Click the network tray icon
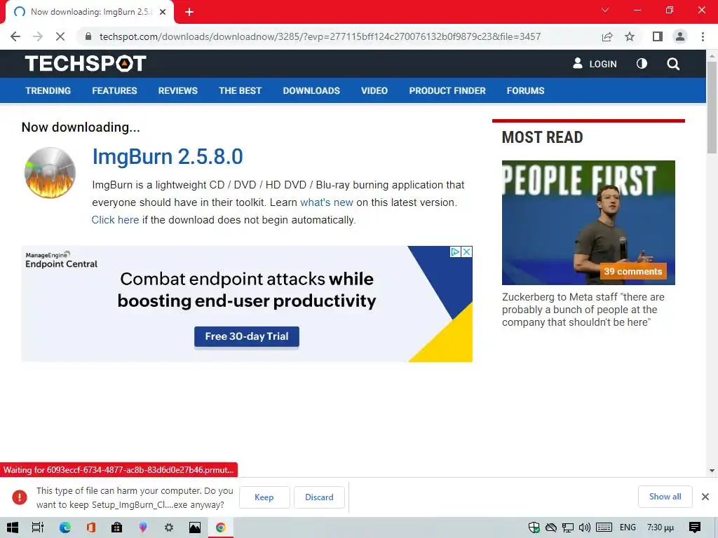718x538 pixels. 568,527
